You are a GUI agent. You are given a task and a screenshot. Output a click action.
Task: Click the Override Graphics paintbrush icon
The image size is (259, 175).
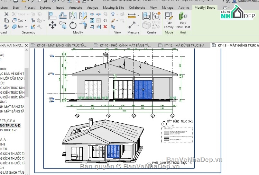tap(113, 21)
